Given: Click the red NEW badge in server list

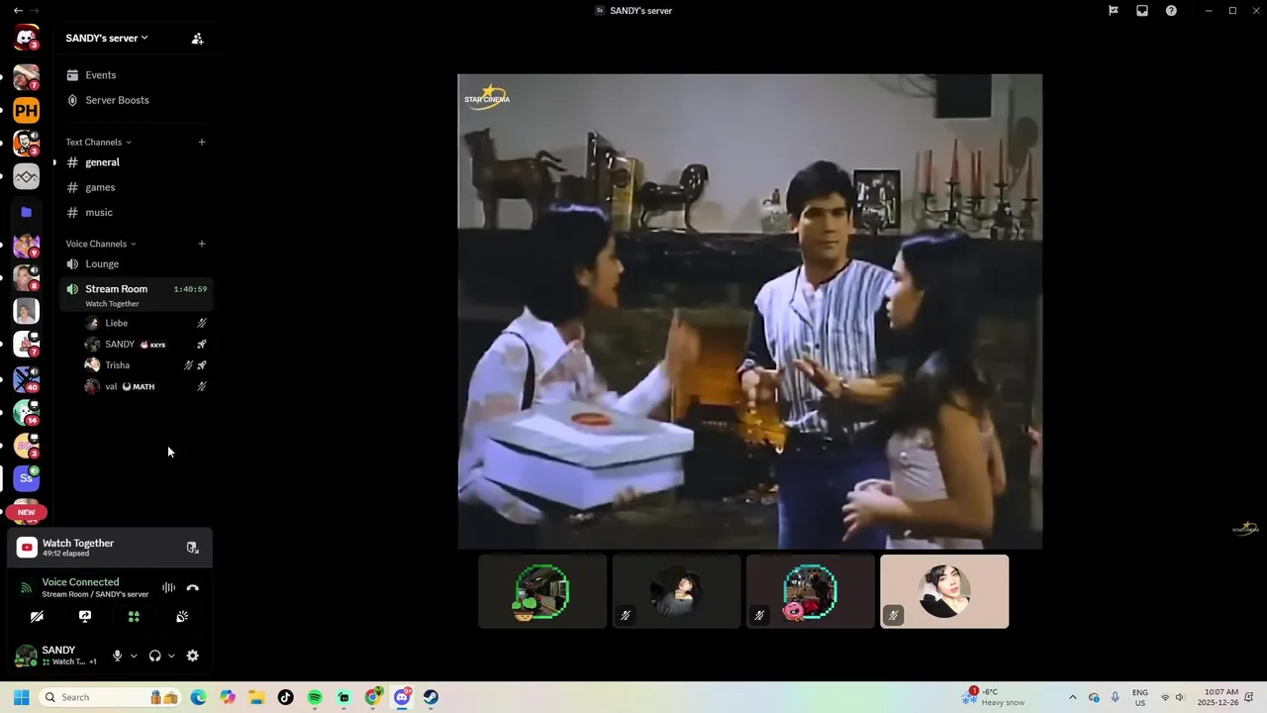Looking at the screenshot, I should [26, 512].
